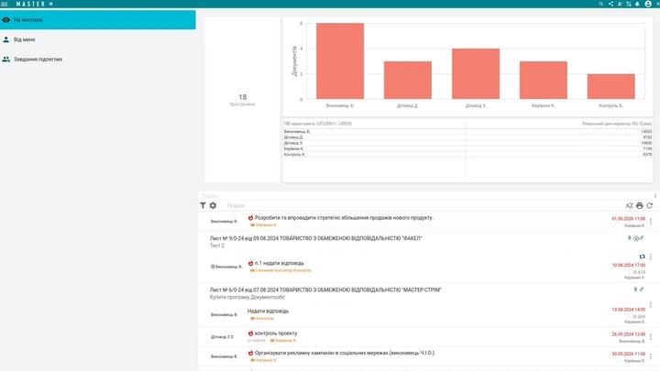Select table row 'Діловод Д.' 9722

tap(467, 137)
